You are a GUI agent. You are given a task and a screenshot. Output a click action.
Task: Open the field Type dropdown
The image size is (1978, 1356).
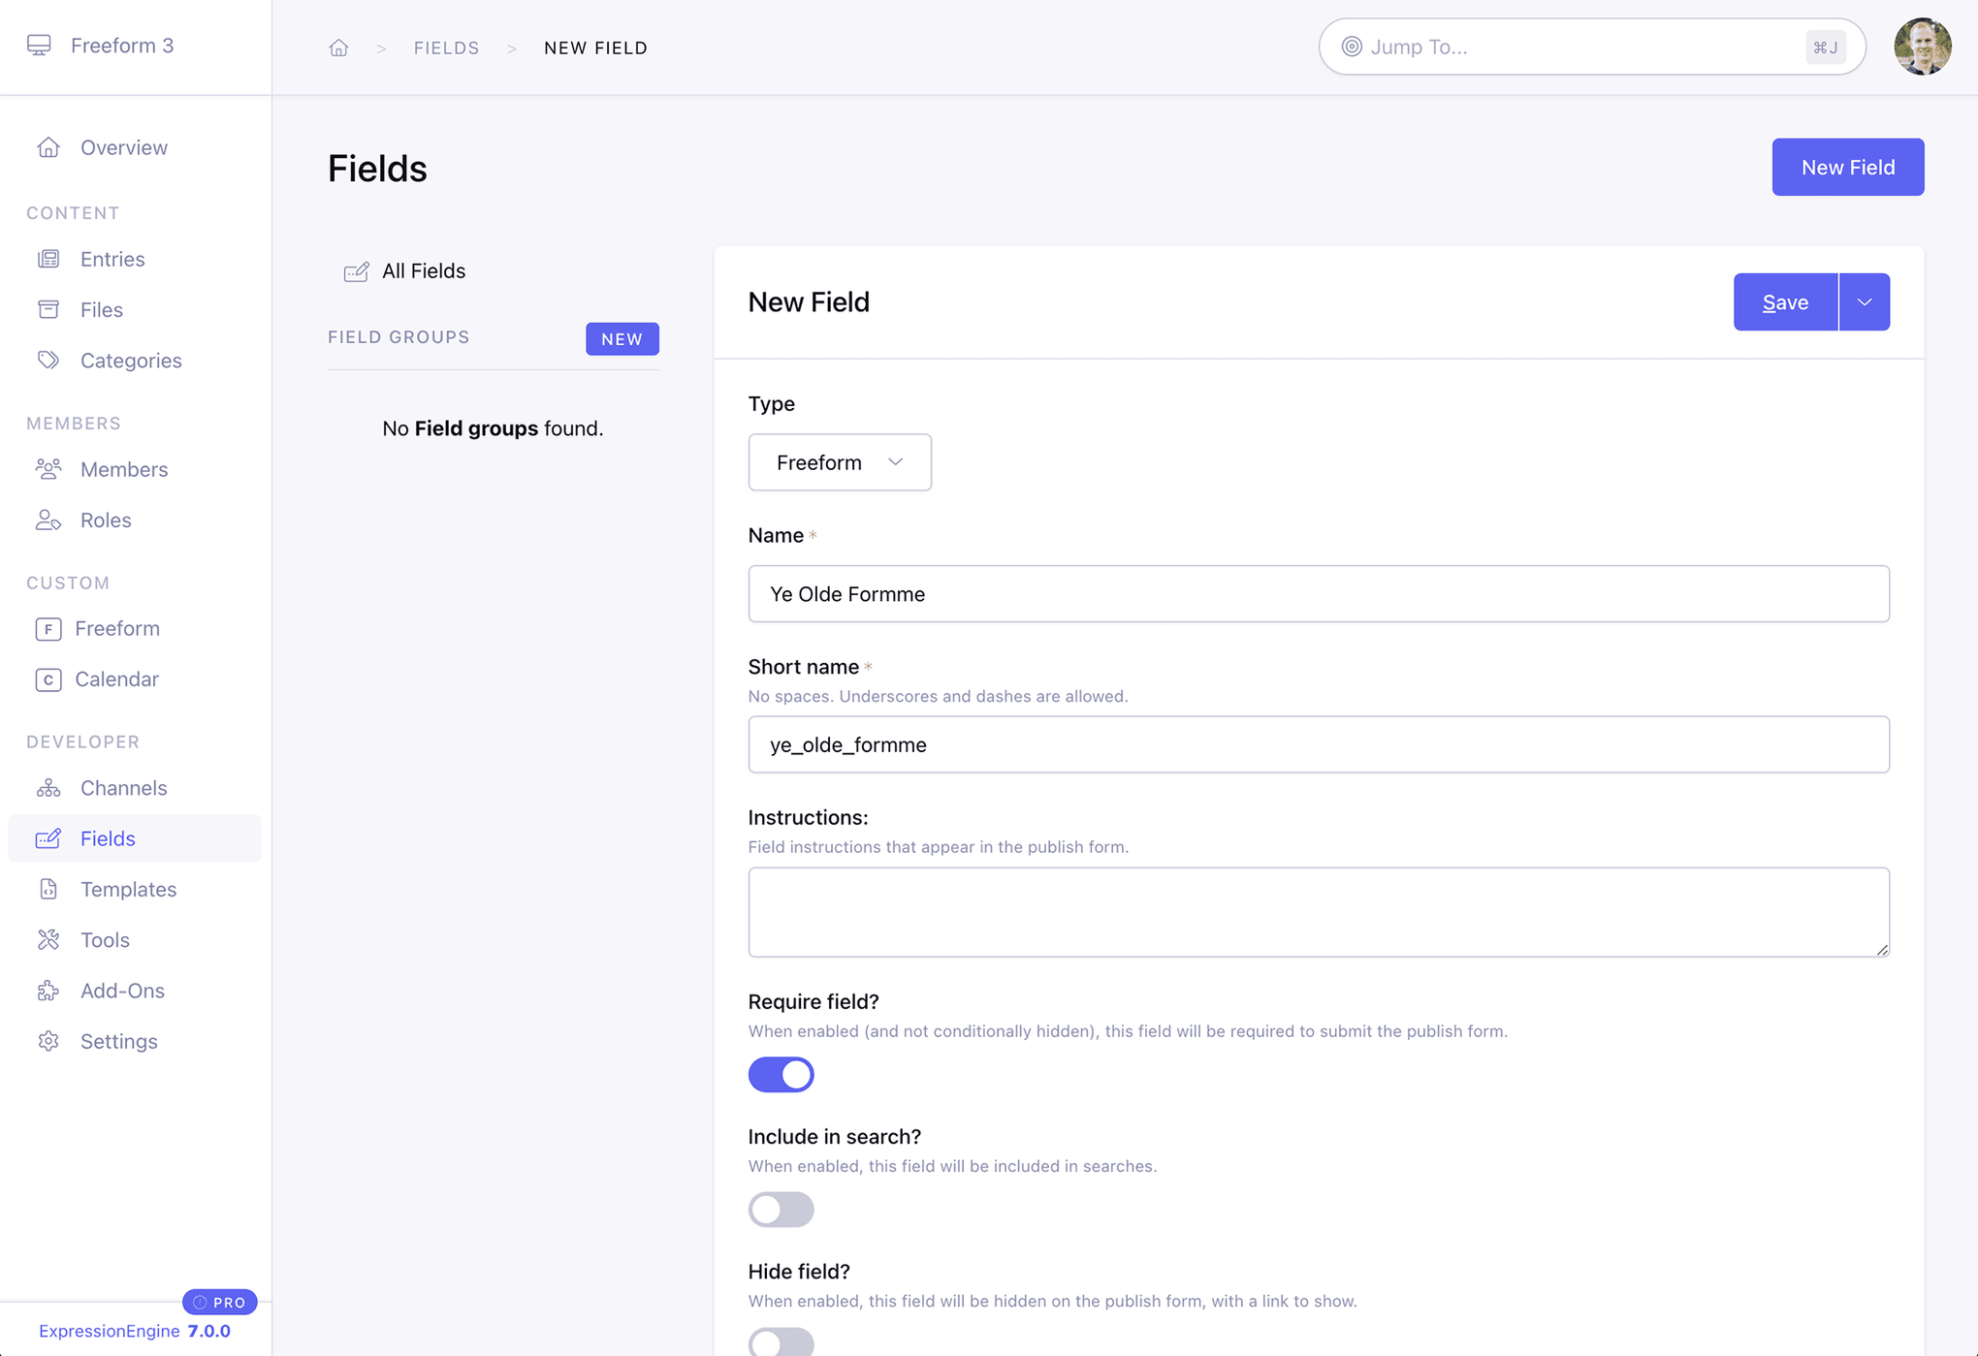840,462
